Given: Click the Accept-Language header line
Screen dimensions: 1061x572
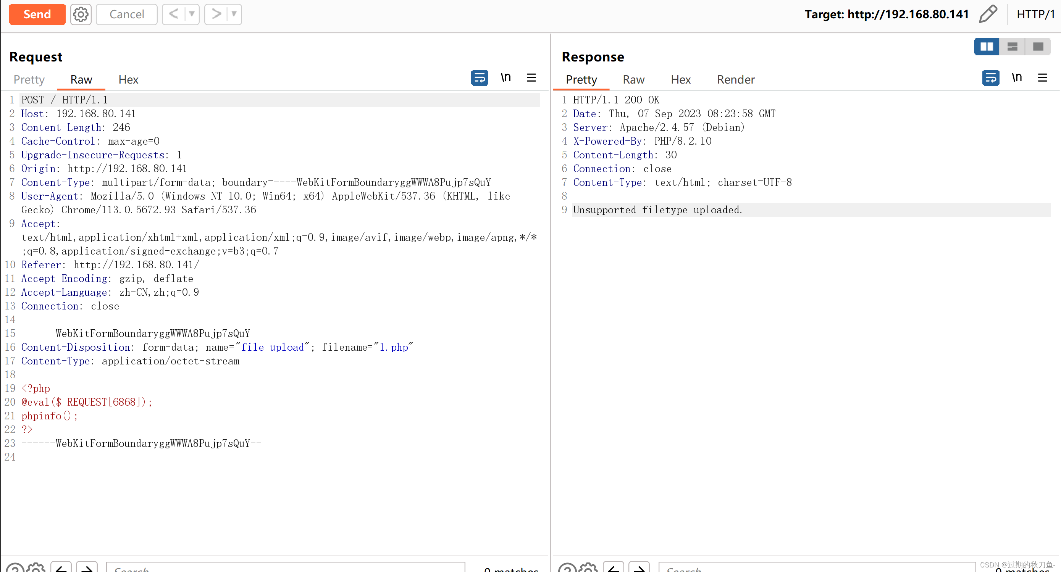Looking at the screenshot, I should pos(110,292).
